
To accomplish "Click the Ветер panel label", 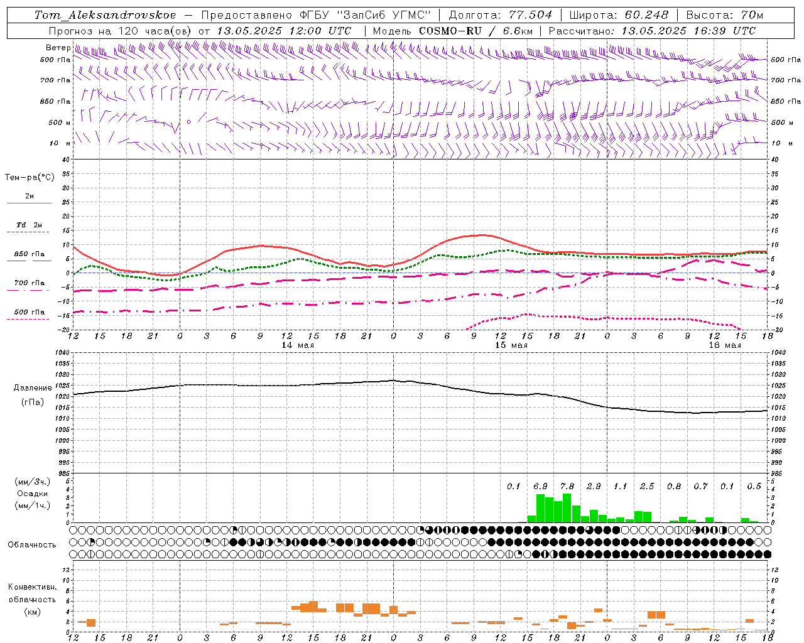I will pos(58,48).
